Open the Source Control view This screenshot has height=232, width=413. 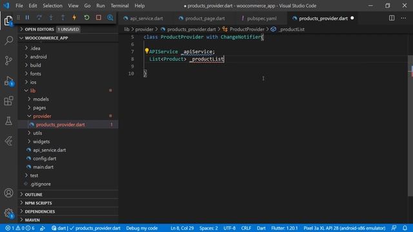click(8, 61)
